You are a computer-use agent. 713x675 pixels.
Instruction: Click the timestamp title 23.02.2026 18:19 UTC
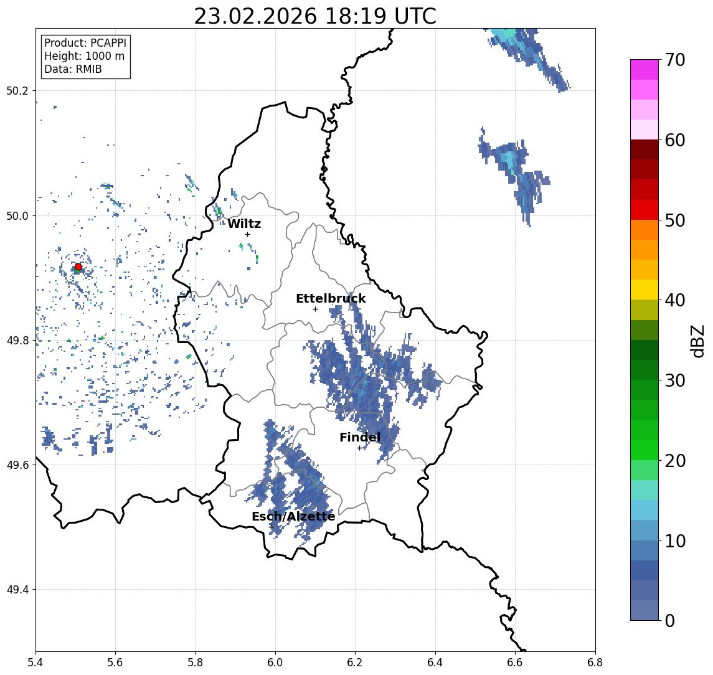coord(315,16)
